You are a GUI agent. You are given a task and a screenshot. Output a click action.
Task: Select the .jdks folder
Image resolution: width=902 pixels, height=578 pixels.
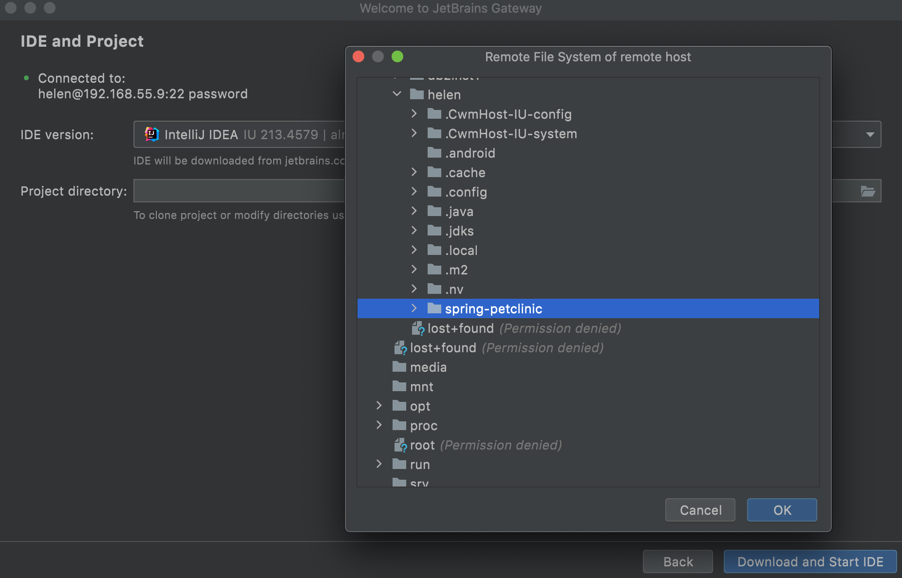pyautogui.click(x=460, y=231)
